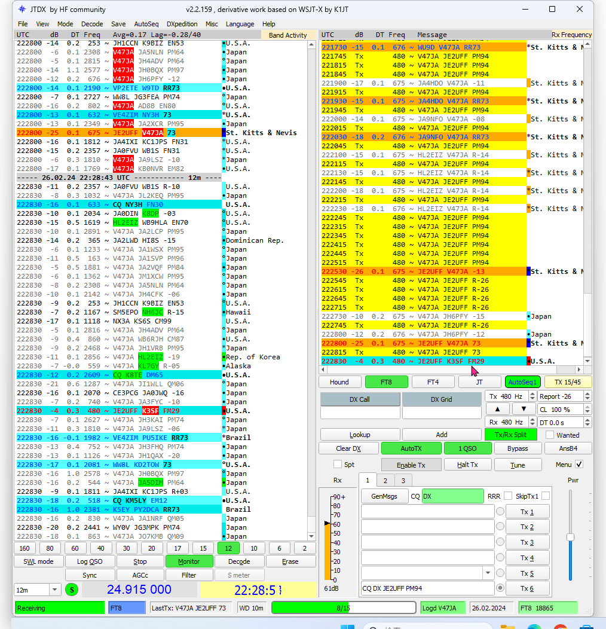Expand the Tx 5 message dropdown

click(488, 573)
